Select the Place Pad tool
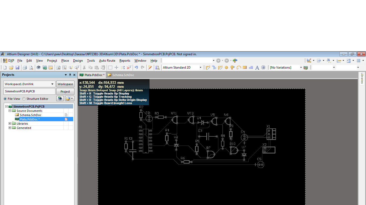Image resolution: width=366 pixels, height=205 pixels. click(226, 68)
